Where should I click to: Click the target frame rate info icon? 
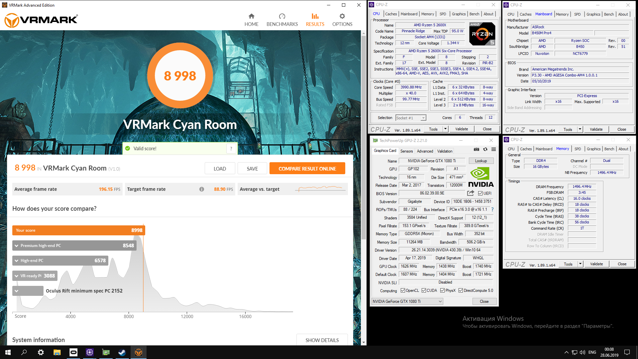point(202,189)
